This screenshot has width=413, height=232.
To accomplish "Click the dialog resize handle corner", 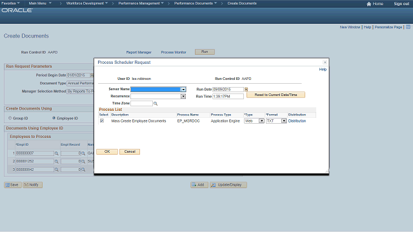I will coord(327,171).
